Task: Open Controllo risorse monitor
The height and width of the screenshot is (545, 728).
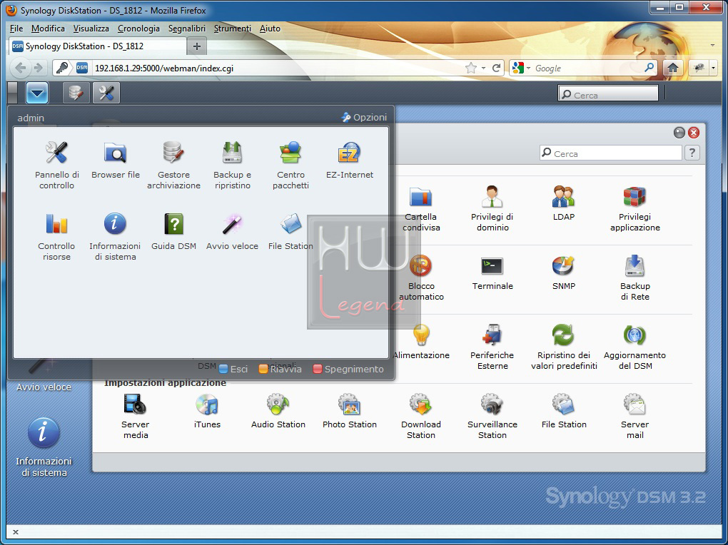Action: click(x=56, y=236)
